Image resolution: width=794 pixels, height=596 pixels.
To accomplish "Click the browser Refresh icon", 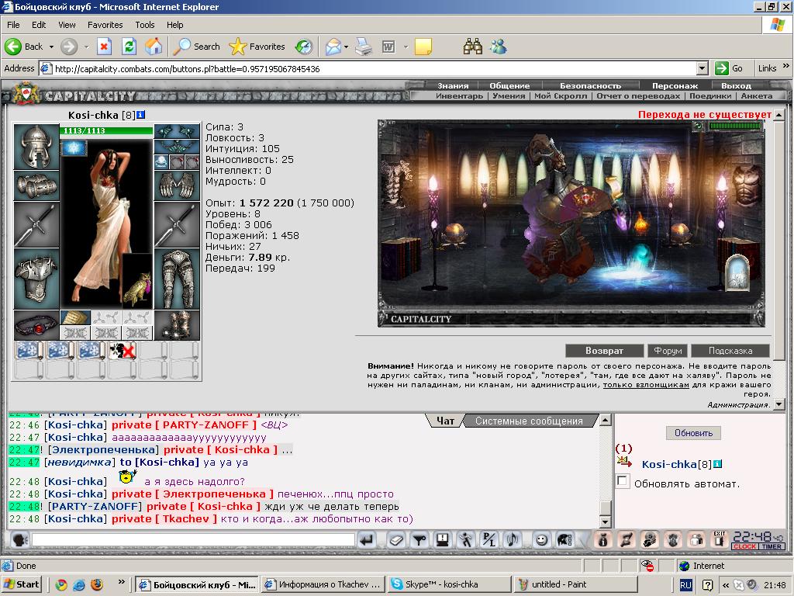I will click(x=129, y=47).
